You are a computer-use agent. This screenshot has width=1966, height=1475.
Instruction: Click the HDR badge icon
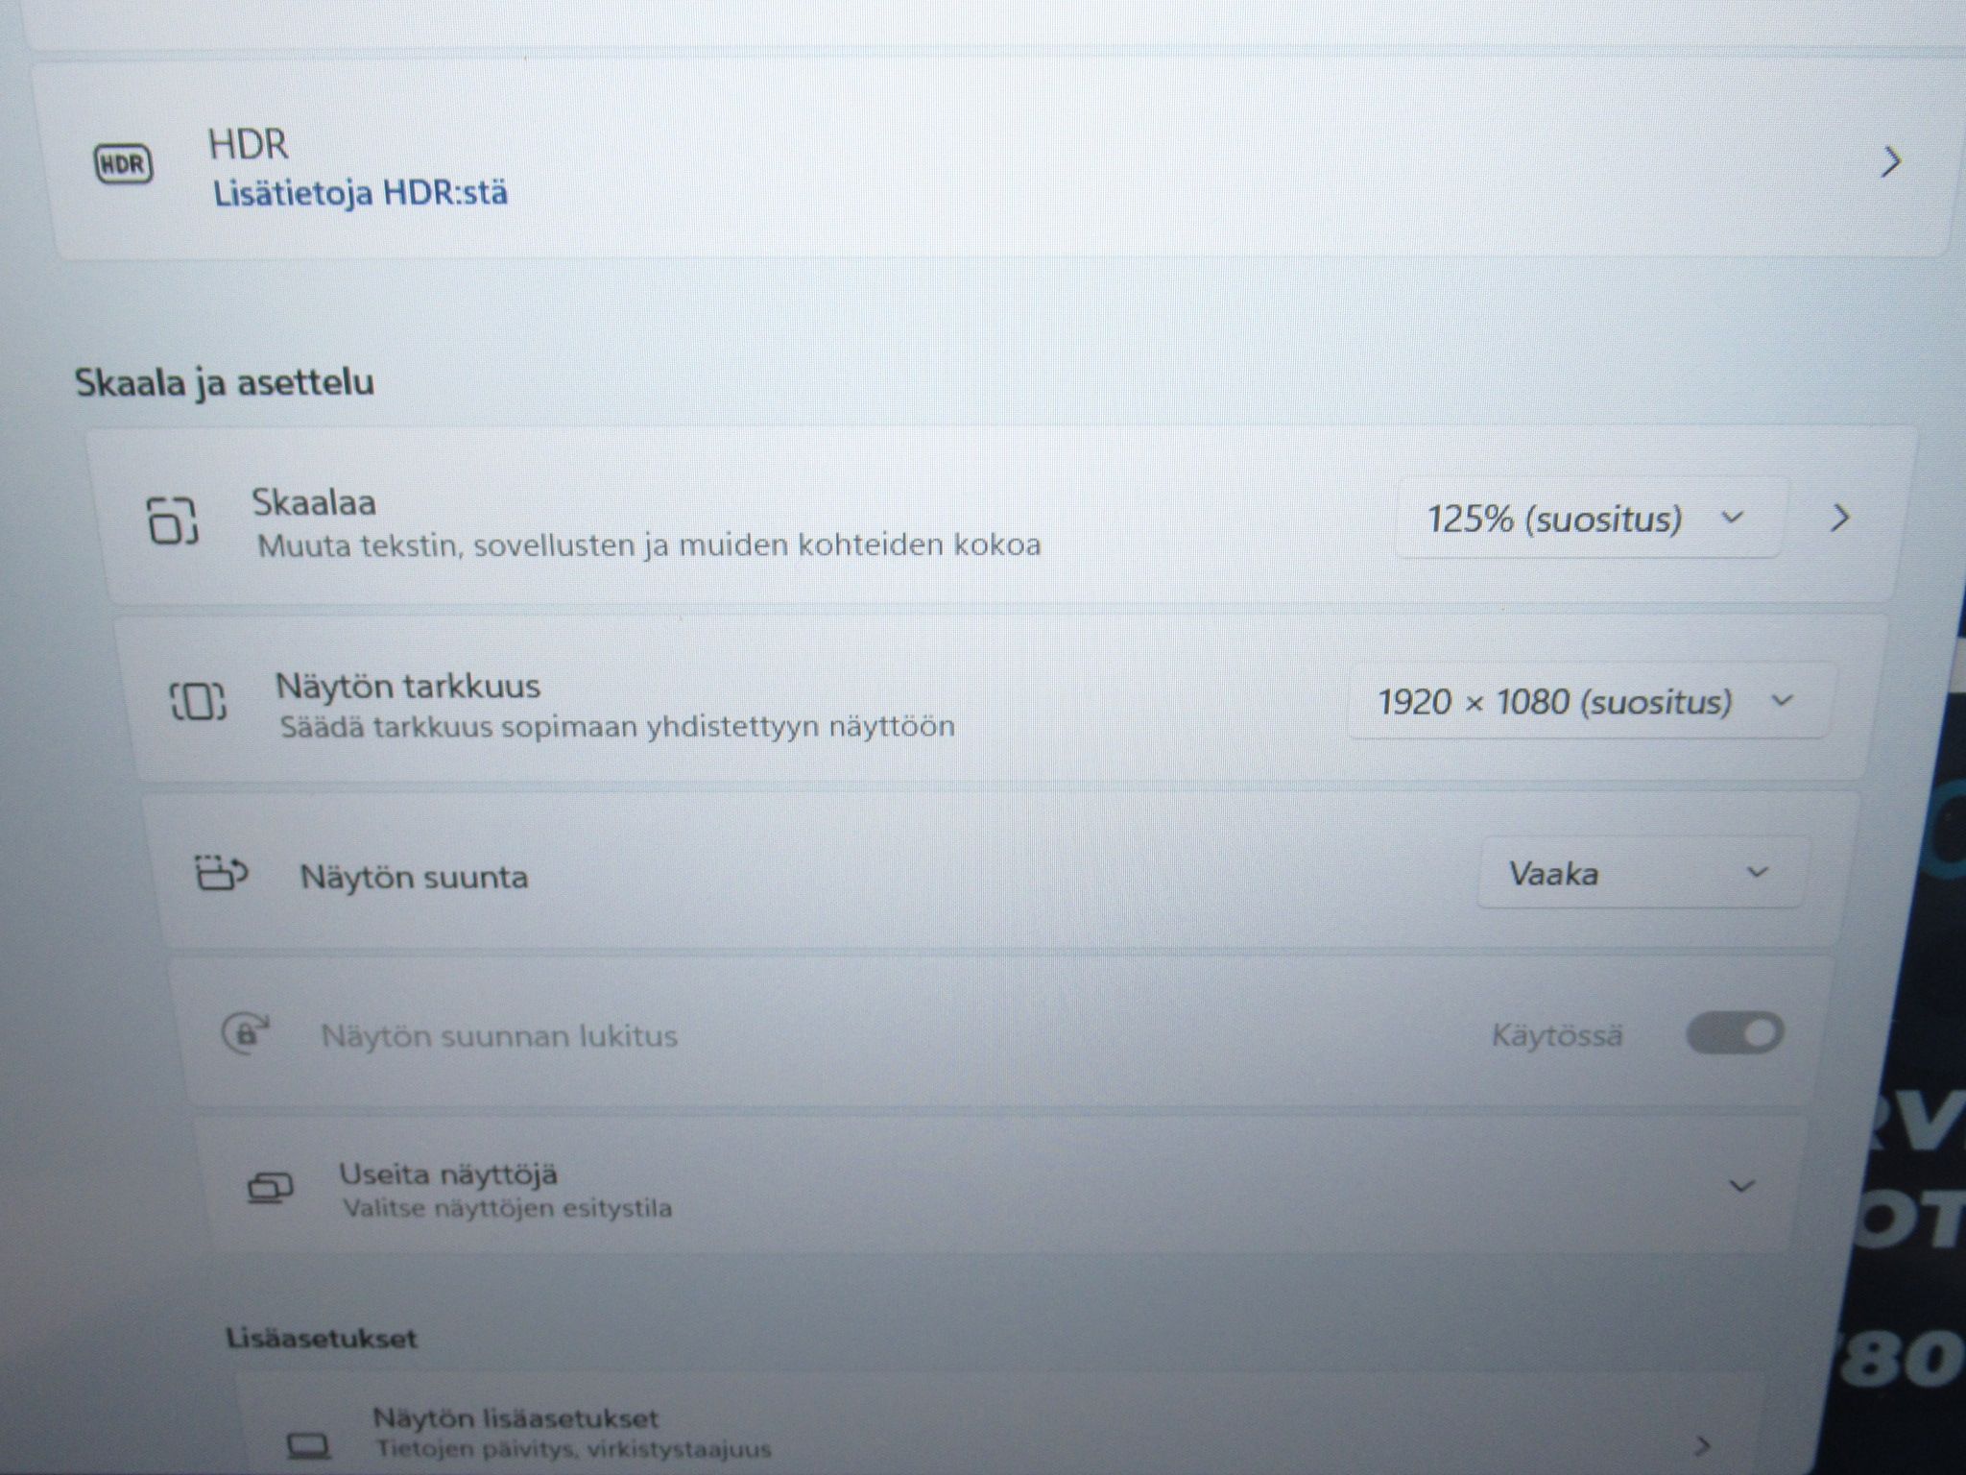click(x=124, y=163)
